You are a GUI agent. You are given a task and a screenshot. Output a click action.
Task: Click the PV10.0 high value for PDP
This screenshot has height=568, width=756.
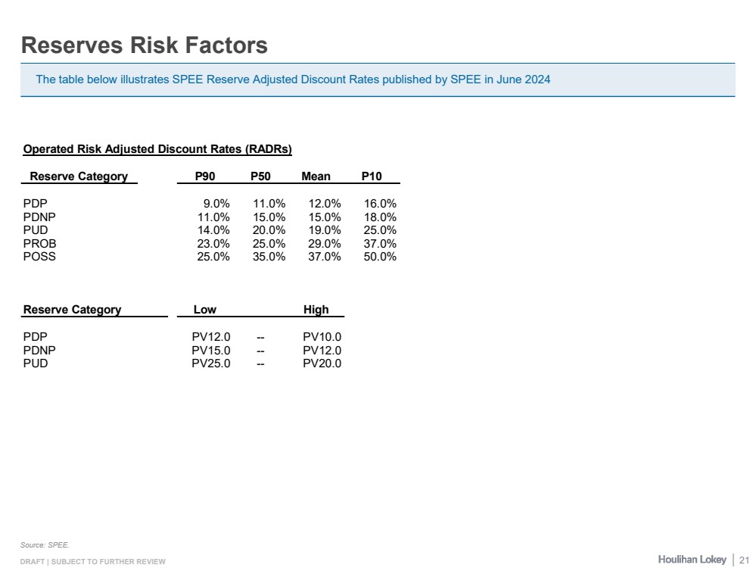click(322, 337)
